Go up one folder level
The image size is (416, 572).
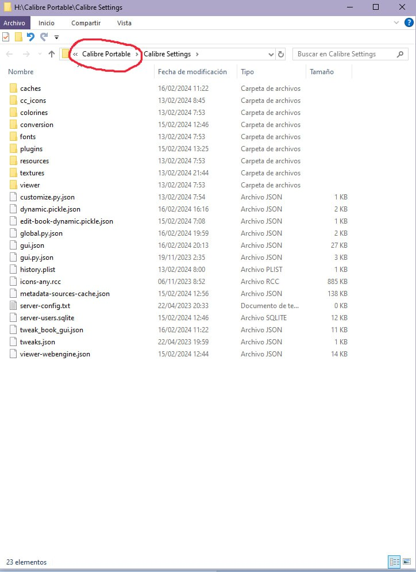(x=52, y=55)
